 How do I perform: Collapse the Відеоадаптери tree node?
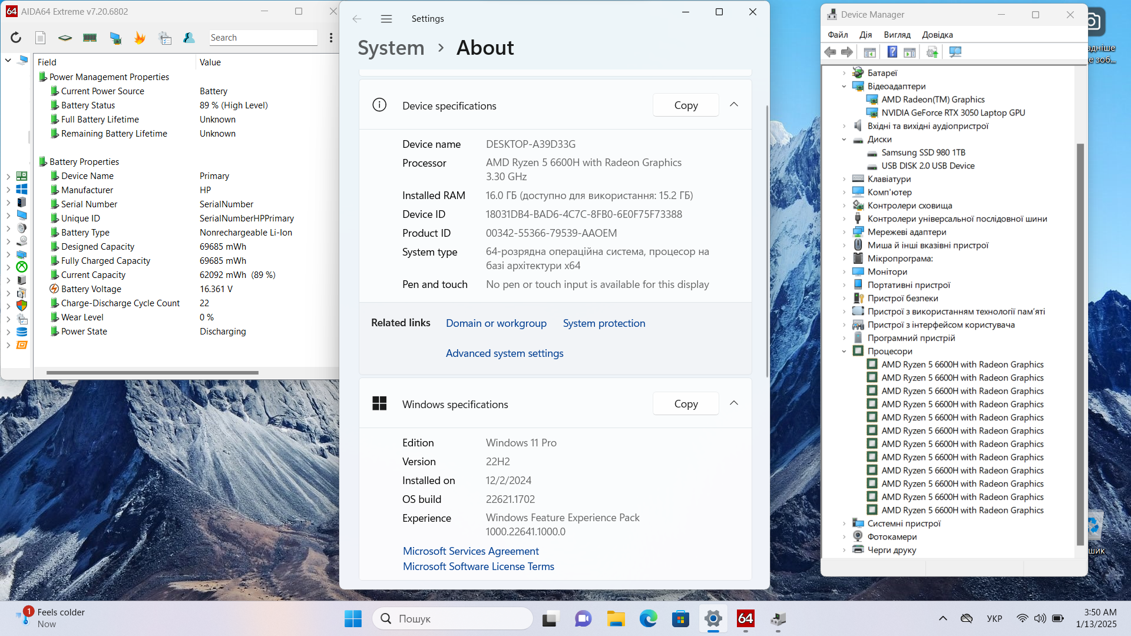tap(844, 87)
